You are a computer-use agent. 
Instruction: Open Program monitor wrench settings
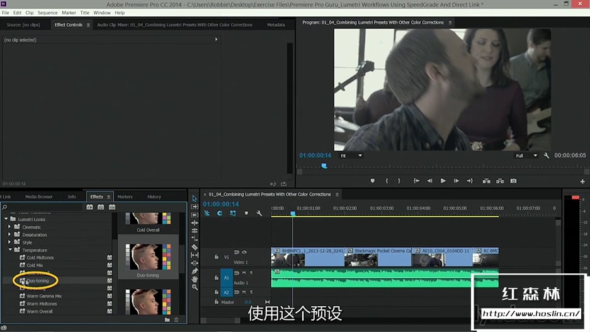pos(547,156)
